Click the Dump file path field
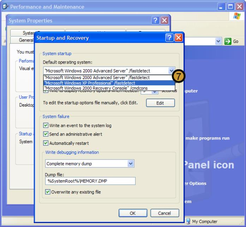Viewport: 246px width, 227px height. (x=90, y=181)
